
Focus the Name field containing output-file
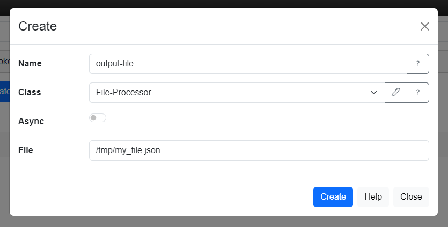pyautogui.click(x=247, y=63)
